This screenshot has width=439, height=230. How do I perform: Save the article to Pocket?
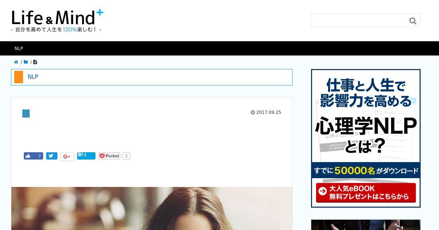(109, 156)
